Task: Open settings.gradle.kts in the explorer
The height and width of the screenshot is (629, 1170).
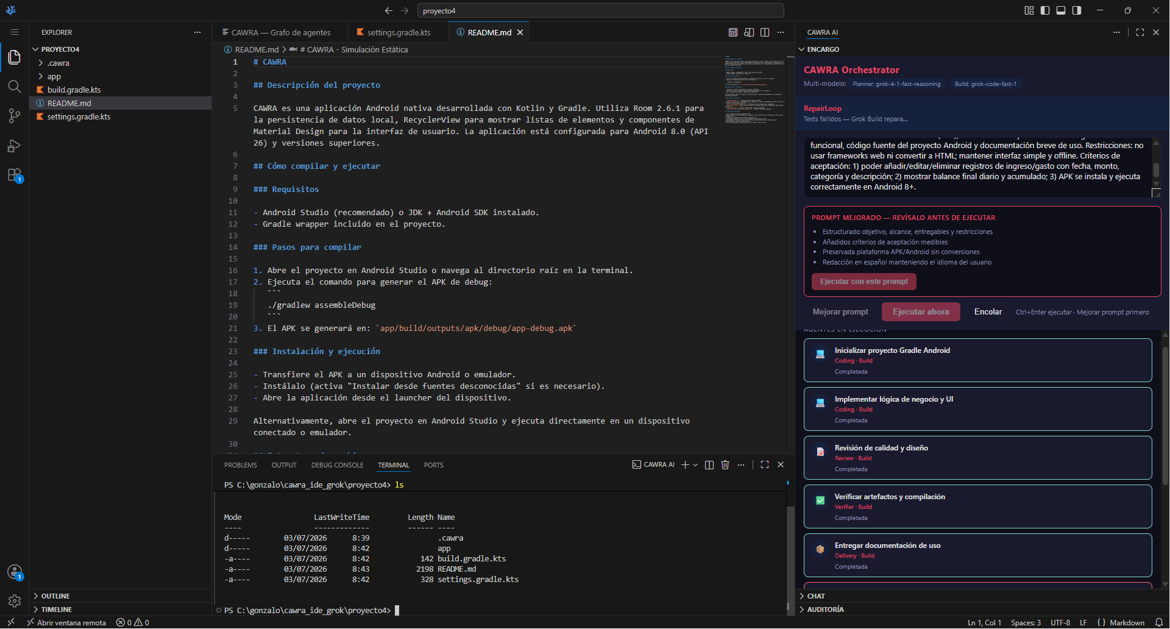Action: [x=121, y=116]
